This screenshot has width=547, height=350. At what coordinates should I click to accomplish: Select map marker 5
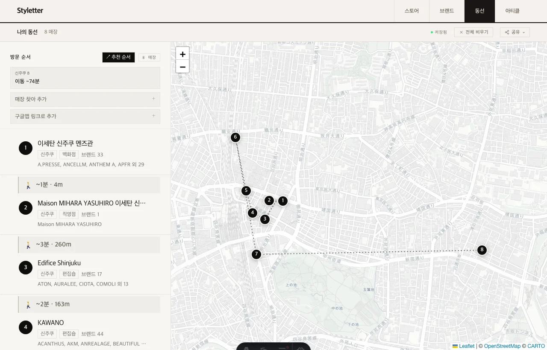pyautogui.click(x=246, y=190)
